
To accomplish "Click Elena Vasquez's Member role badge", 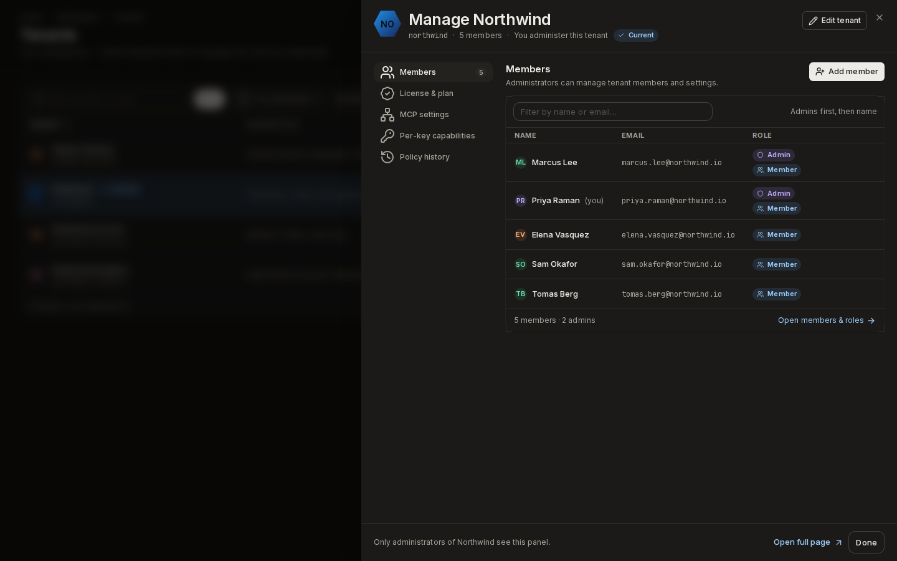I will 777,235.
